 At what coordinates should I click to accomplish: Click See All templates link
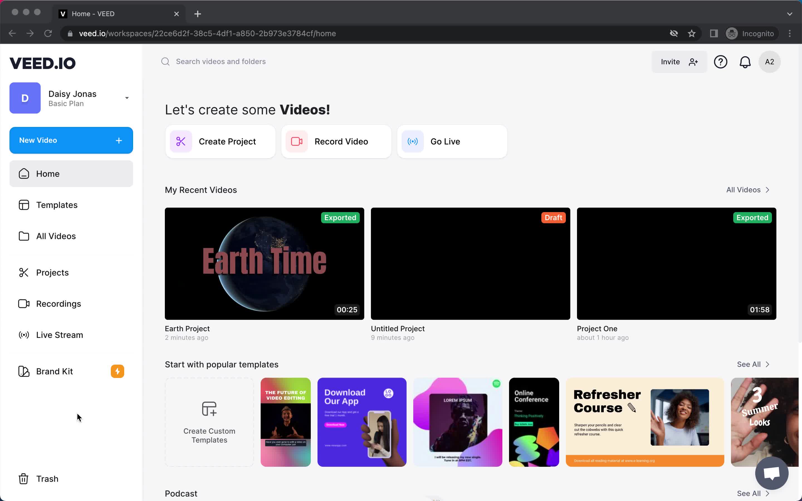pos(754,364)
